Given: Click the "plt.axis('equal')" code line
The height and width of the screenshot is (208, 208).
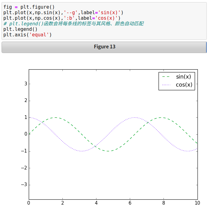Looking at the screenshot, I should coord(28,35).
